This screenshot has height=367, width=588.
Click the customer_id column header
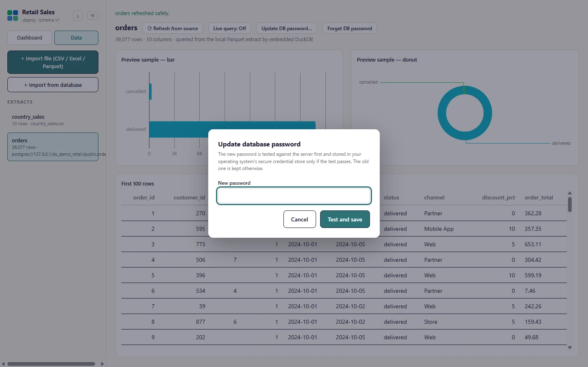pyautogui.click(x=189, y=197)
